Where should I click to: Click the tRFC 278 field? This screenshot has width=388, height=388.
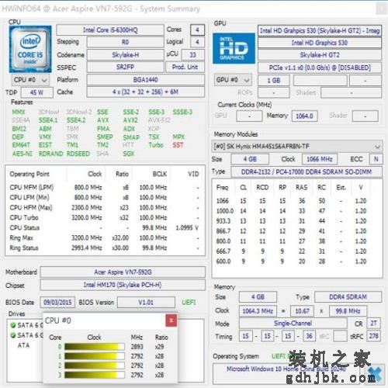[x=373, y=336]
